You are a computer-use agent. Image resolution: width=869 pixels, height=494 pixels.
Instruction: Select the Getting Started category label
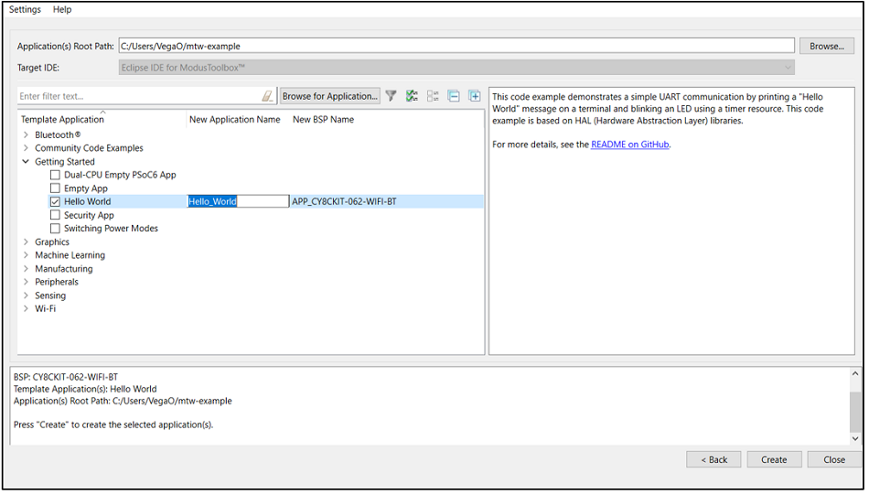tap(65, 161)
